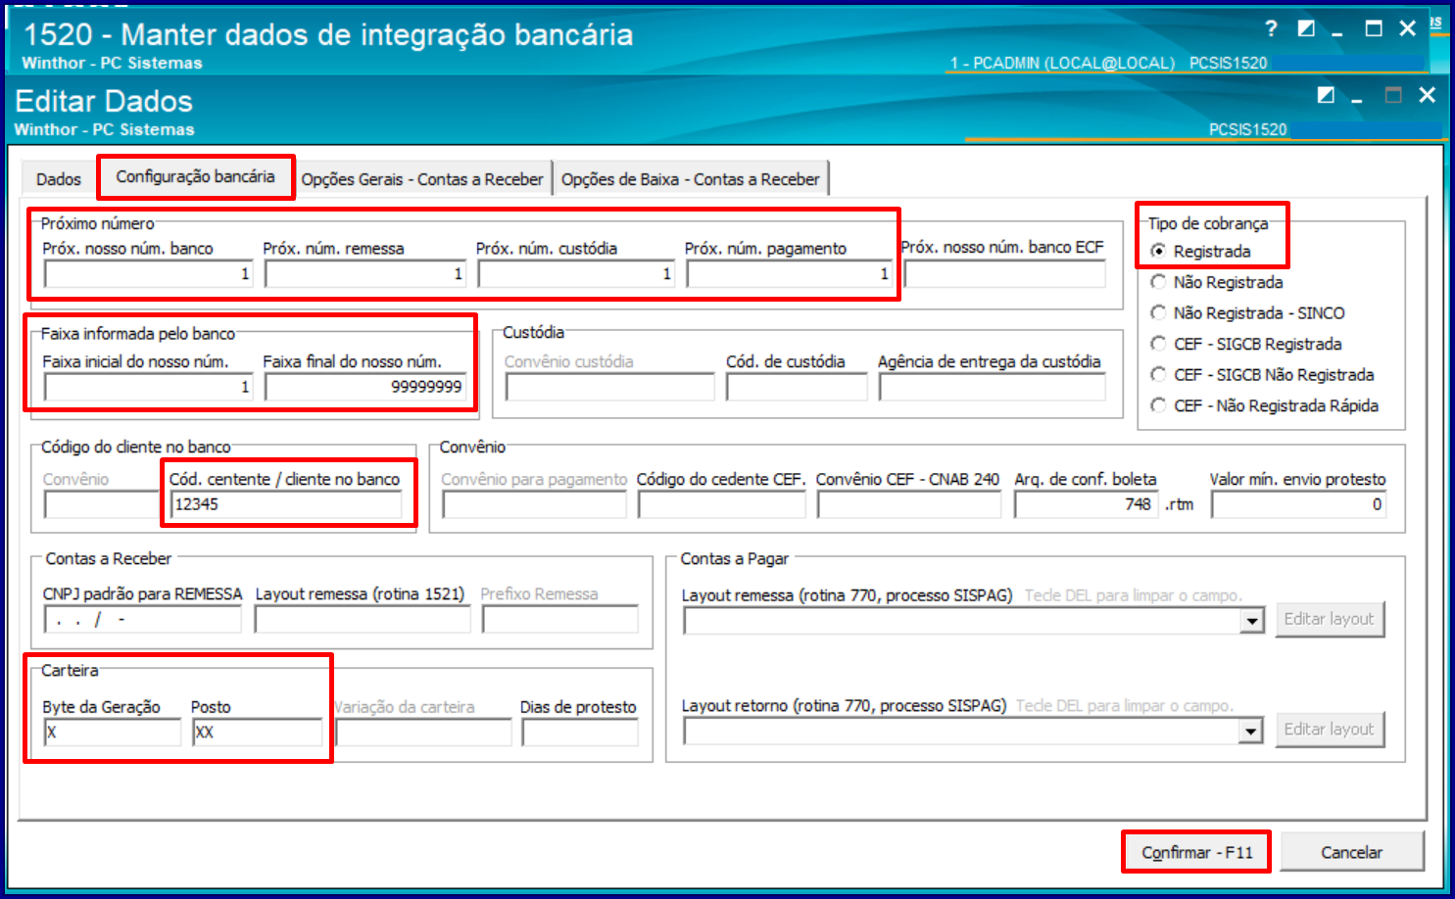The width and height of the screenshot is (1455, 899).
Task: Switch to the Dados tab
Action: pos(59,179)
